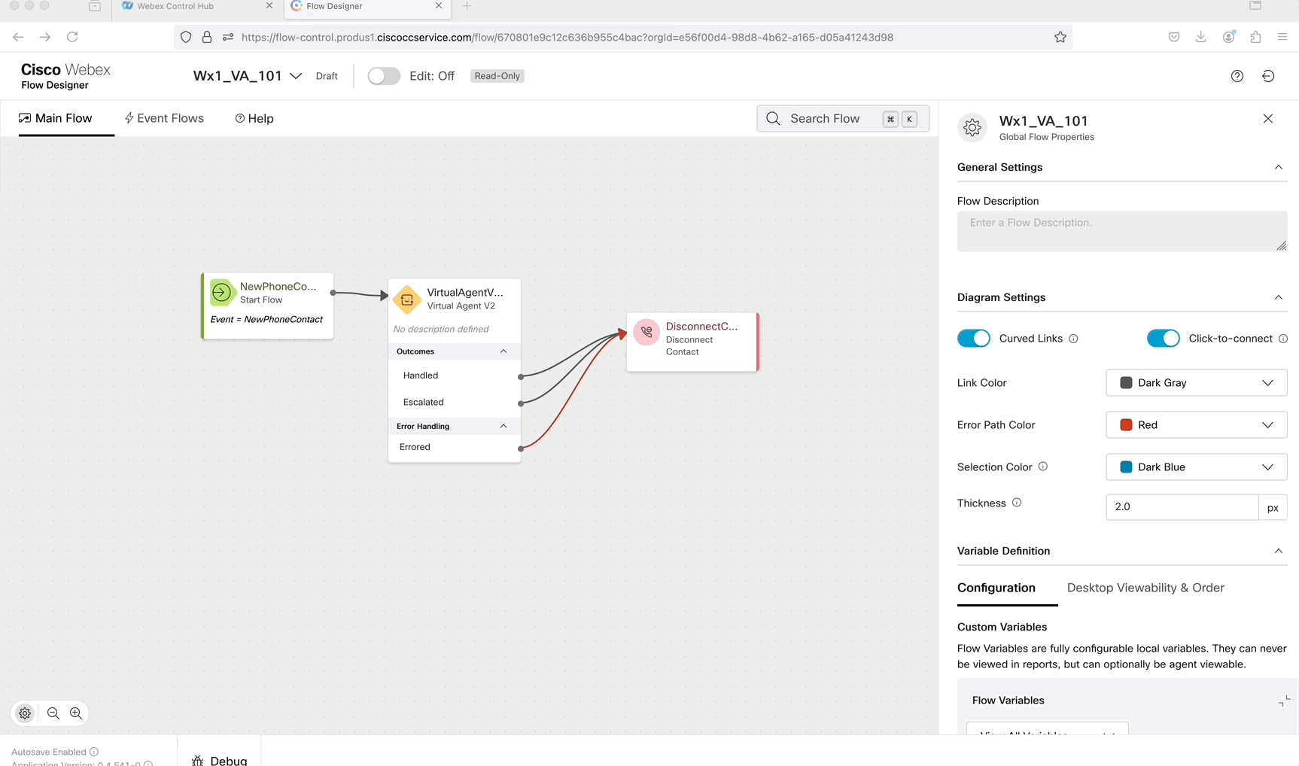
Task: Open the Link Color dropdown
Action: pos(1196,383)
